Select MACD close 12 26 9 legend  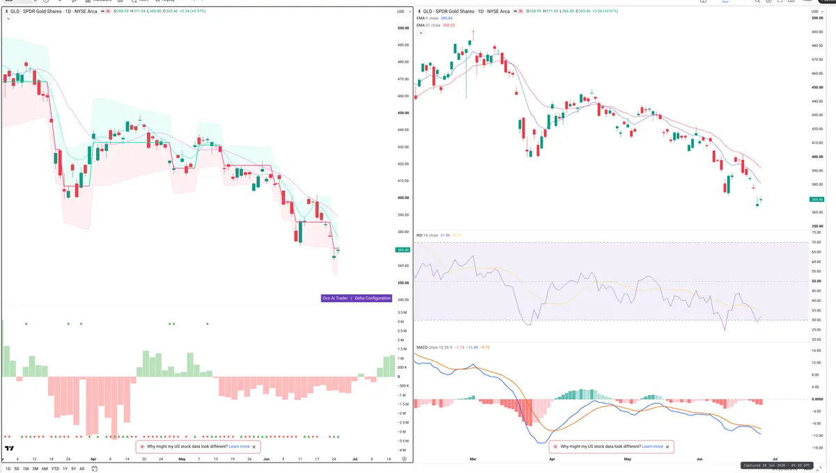[435, 347]
